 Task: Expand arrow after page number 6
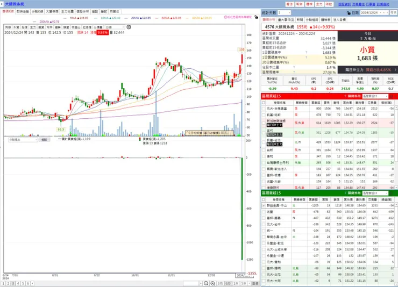point(32,283)
